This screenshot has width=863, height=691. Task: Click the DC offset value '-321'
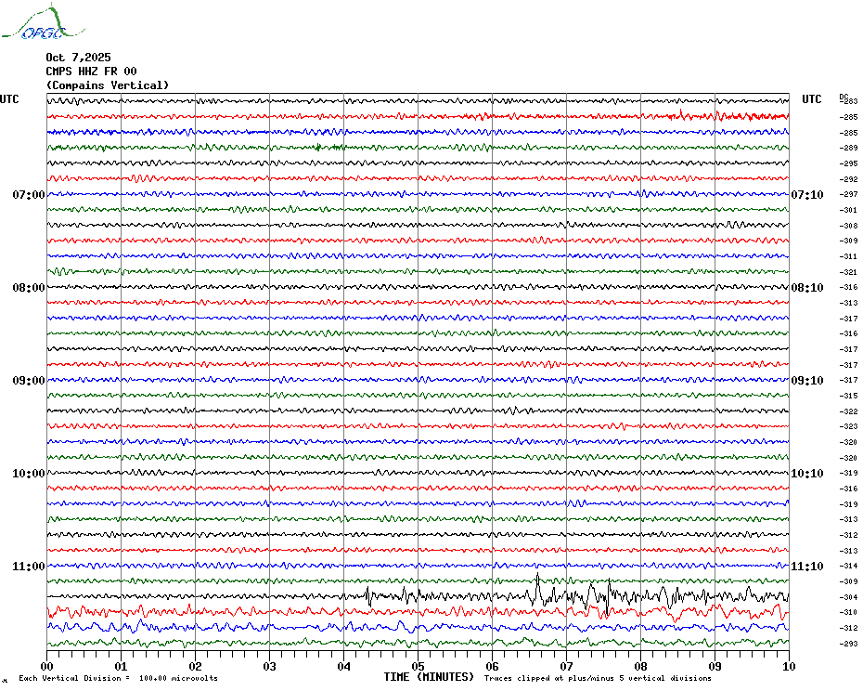(x=849, y=272)
